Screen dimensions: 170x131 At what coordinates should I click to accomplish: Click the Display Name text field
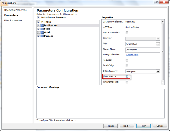(x=143, y=50)
